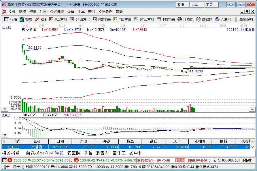
Task: Open the 江恩 menu
Action: click(x=43, y=12)
